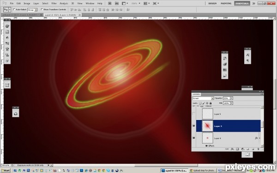
Task: Open the top icon in the four-icon collapsed panel
Action: pyautogui.click(x=225, y=59)
